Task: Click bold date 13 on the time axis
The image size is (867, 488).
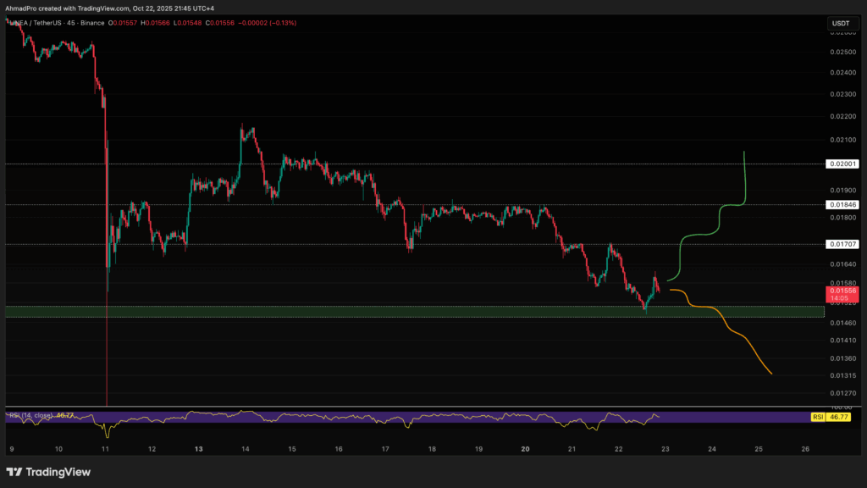Action: click(198, 449)
